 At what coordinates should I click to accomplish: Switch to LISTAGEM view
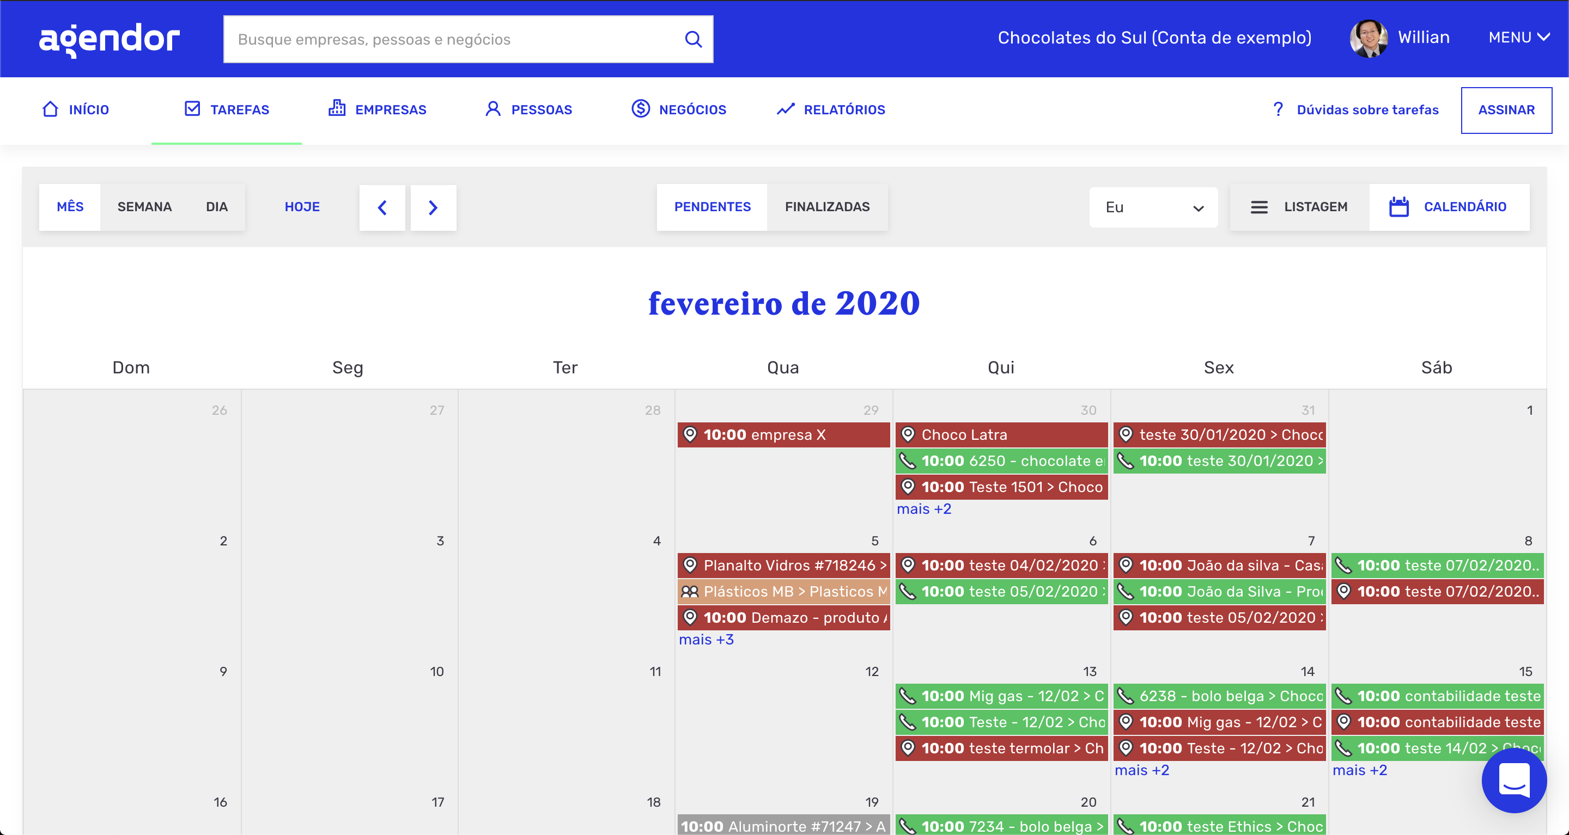tap(1299, 207)
